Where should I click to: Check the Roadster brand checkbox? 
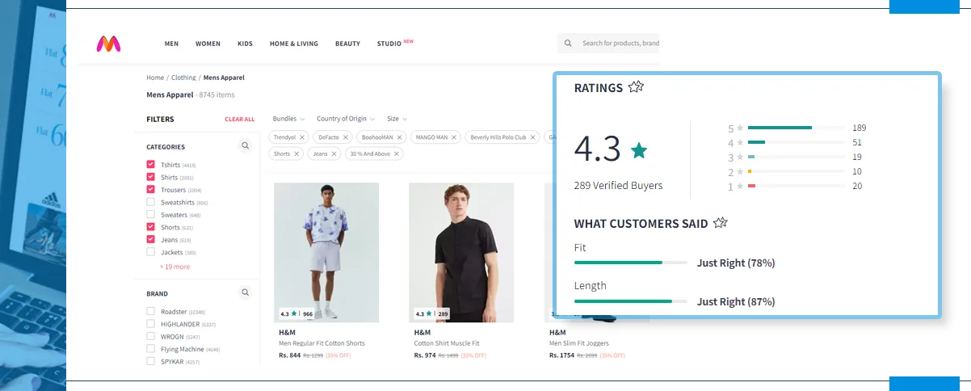tap(150, 311)
